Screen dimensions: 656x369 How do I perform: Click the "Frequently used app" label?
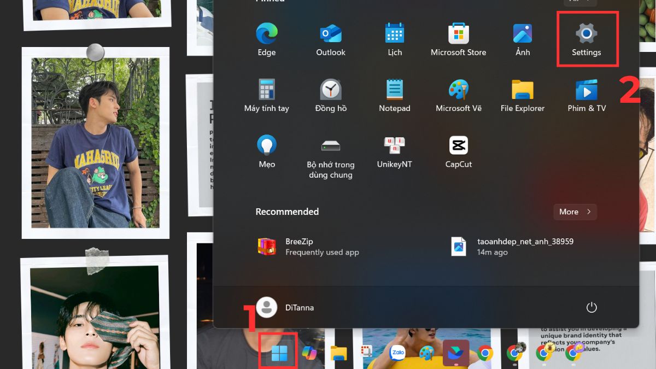(322, 253)
